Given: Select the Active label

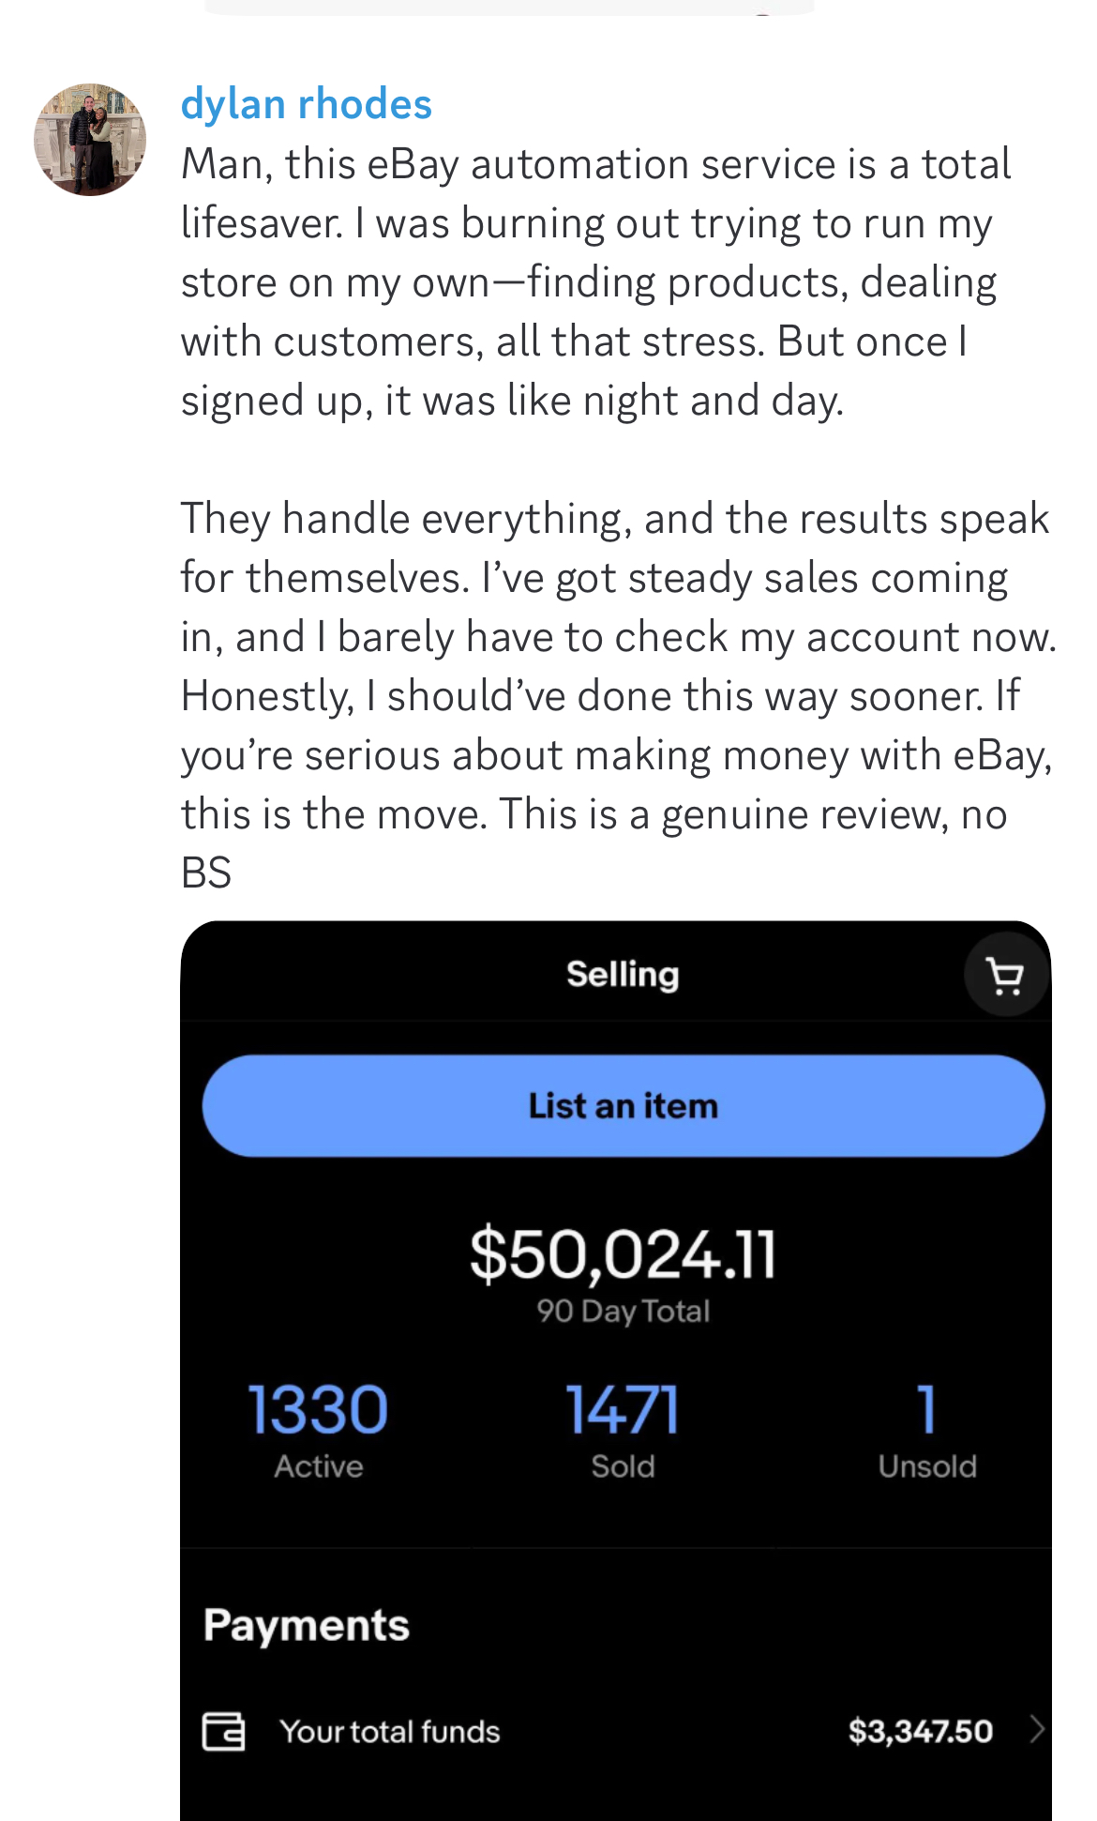Looking at the screenshot, I should 318,1466.
